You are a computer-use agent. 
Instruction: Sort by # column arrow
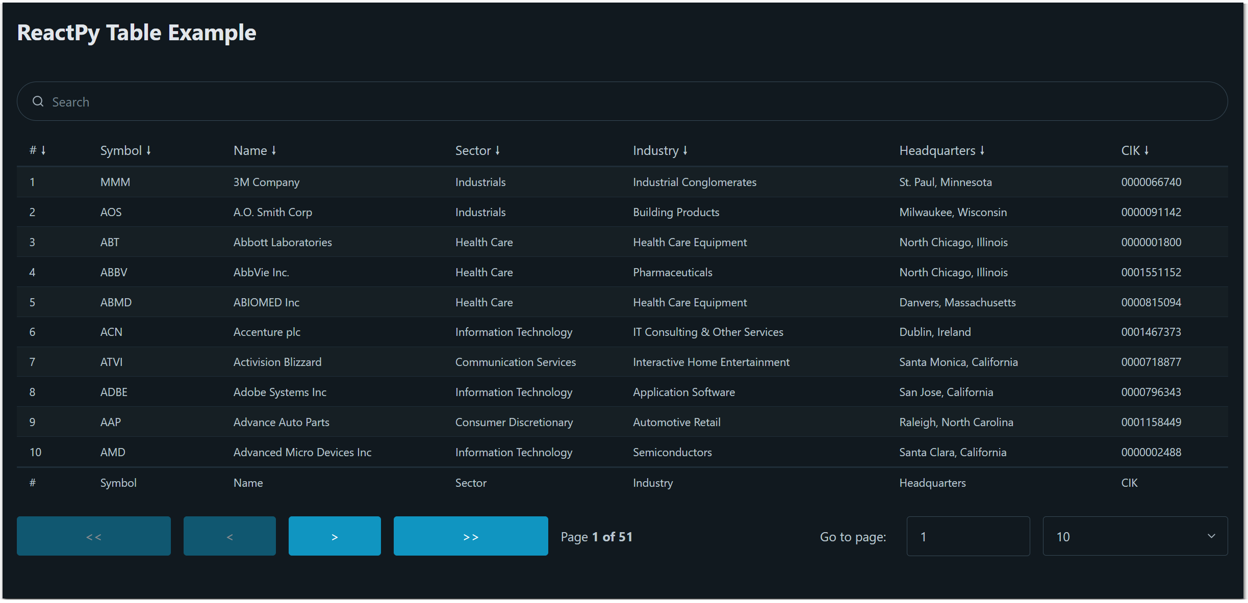(x=43, y=150)
